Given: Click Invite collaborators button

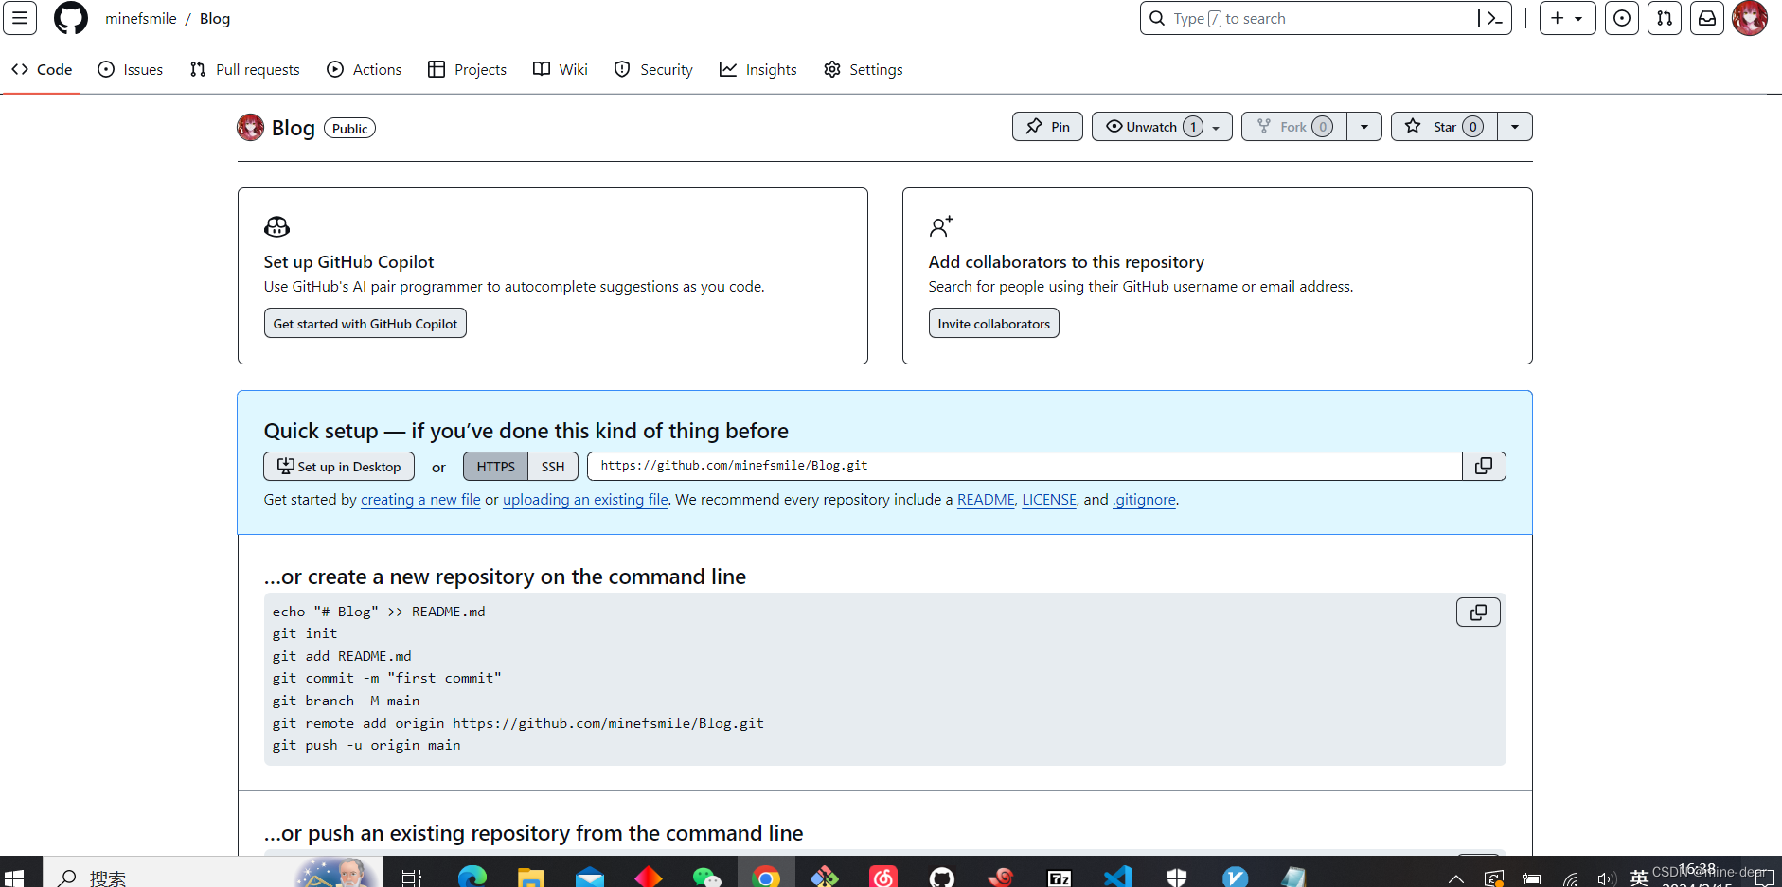Looking at the screenshot, I should point(994,324).
